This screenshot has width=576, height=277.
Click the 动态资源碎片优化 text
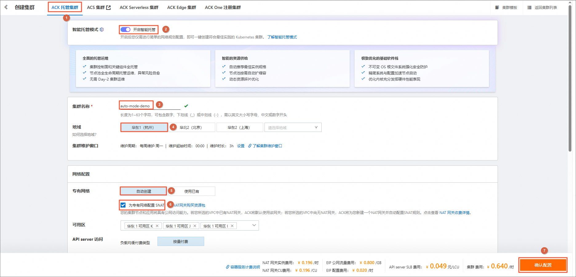244,79
